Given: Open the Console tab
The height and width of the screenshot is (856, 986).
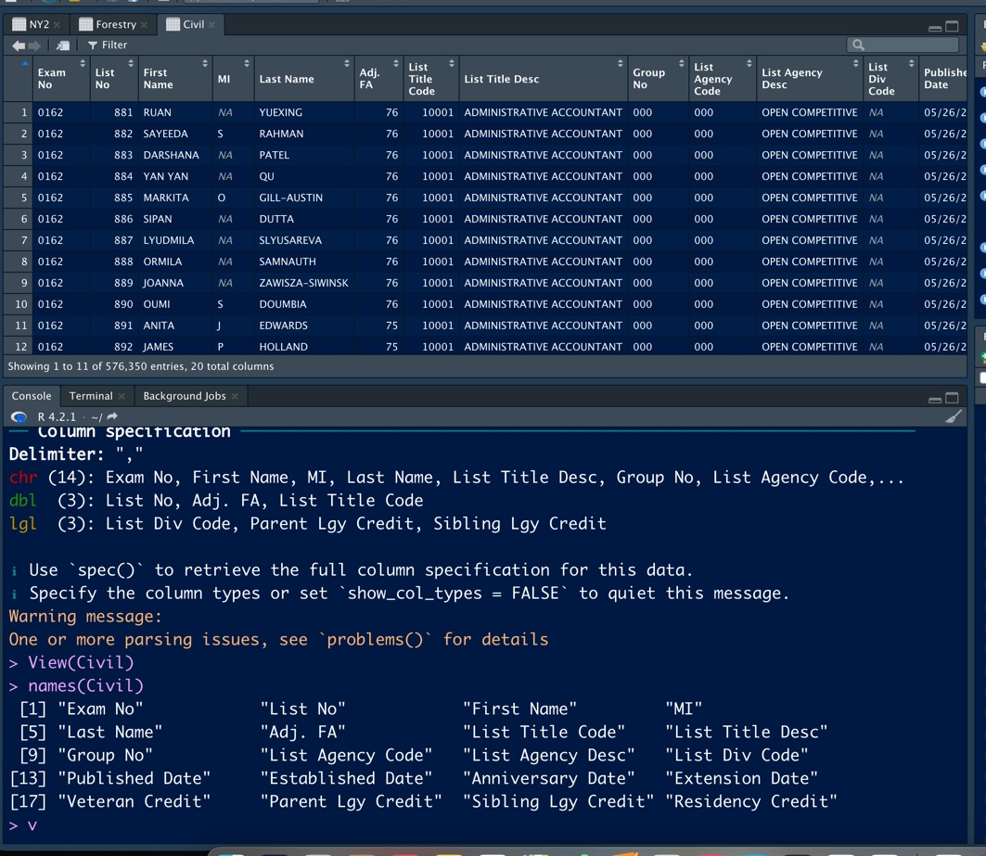Looking at the screenshot, I should [32, 396].
